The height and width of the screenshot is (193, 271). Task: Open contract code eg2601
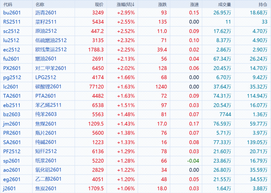point(12,179)
